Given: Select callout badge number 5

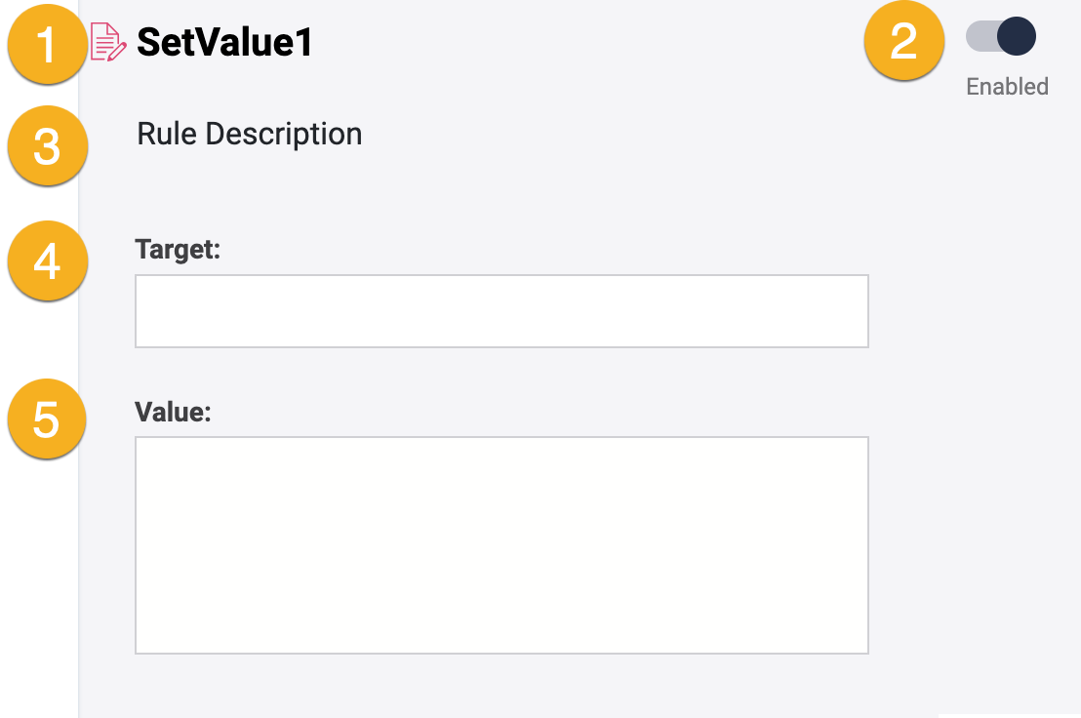Looking at the screenshot, I should pos(47,419).
